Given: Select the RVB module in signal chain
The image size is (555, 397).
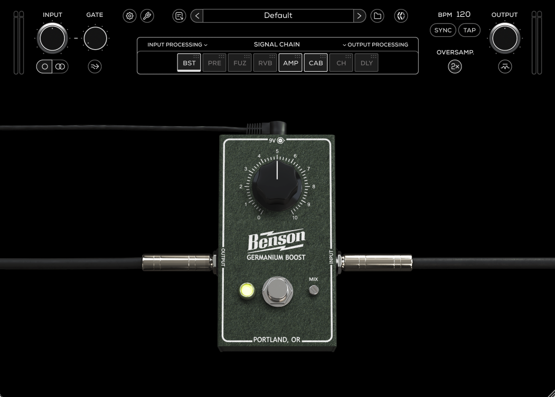Looking at the screenshot, I should (x=265, y=63).
